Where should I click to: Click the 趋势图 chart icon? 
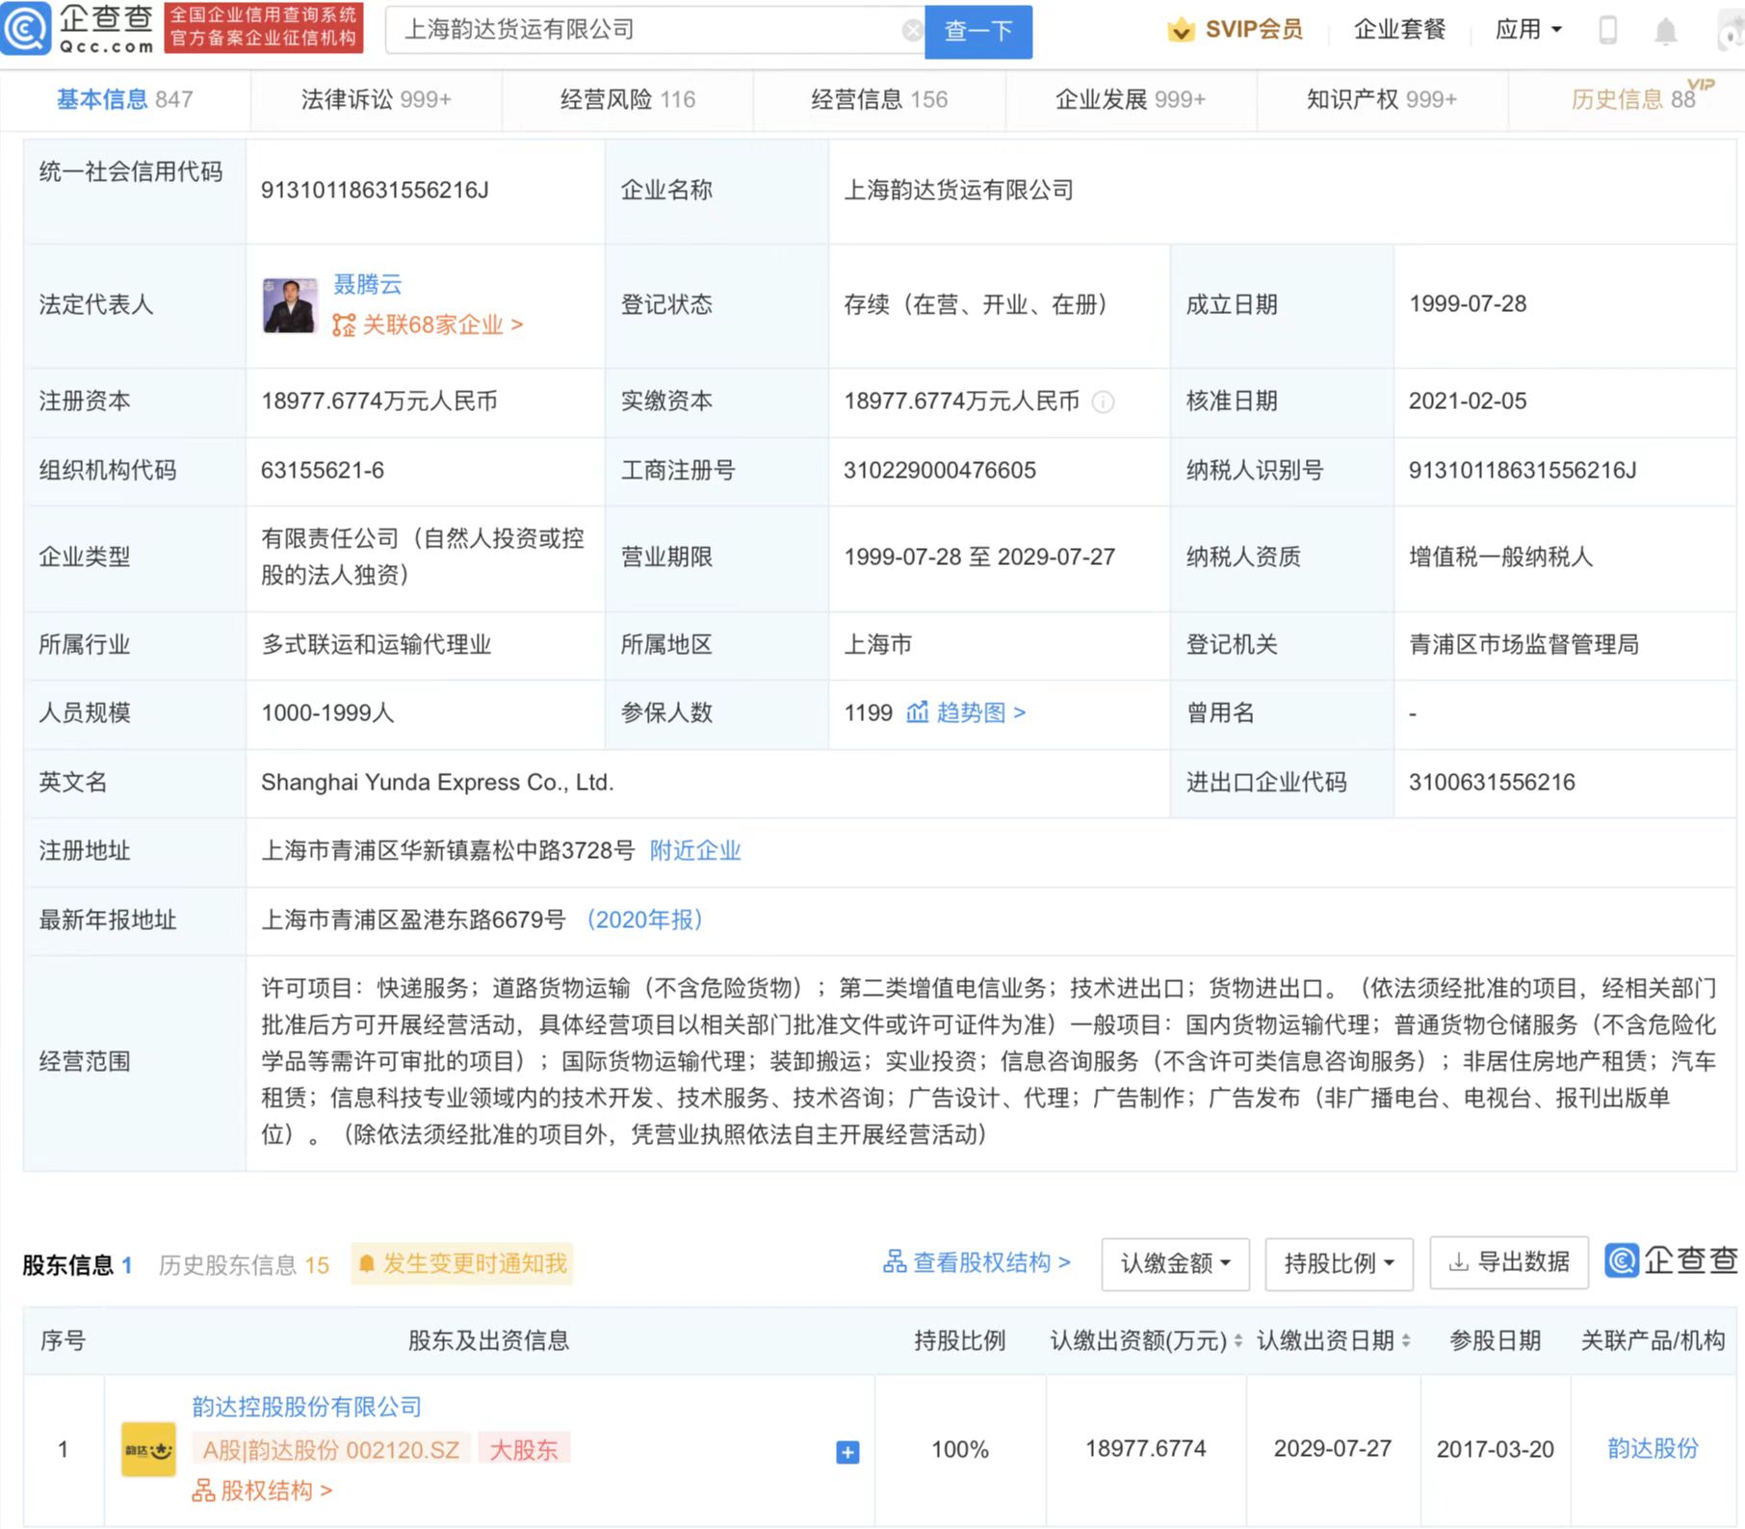pyautogui.click(x=917, y=713)
